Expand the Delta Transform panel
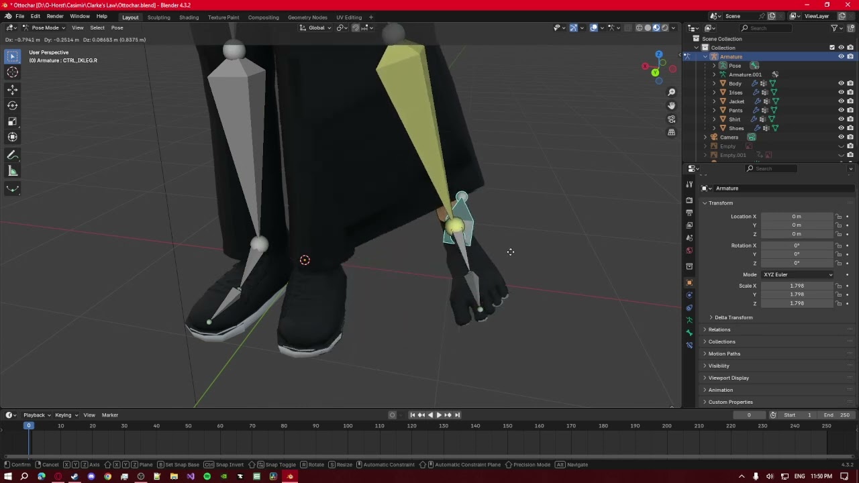 [733, 317]
